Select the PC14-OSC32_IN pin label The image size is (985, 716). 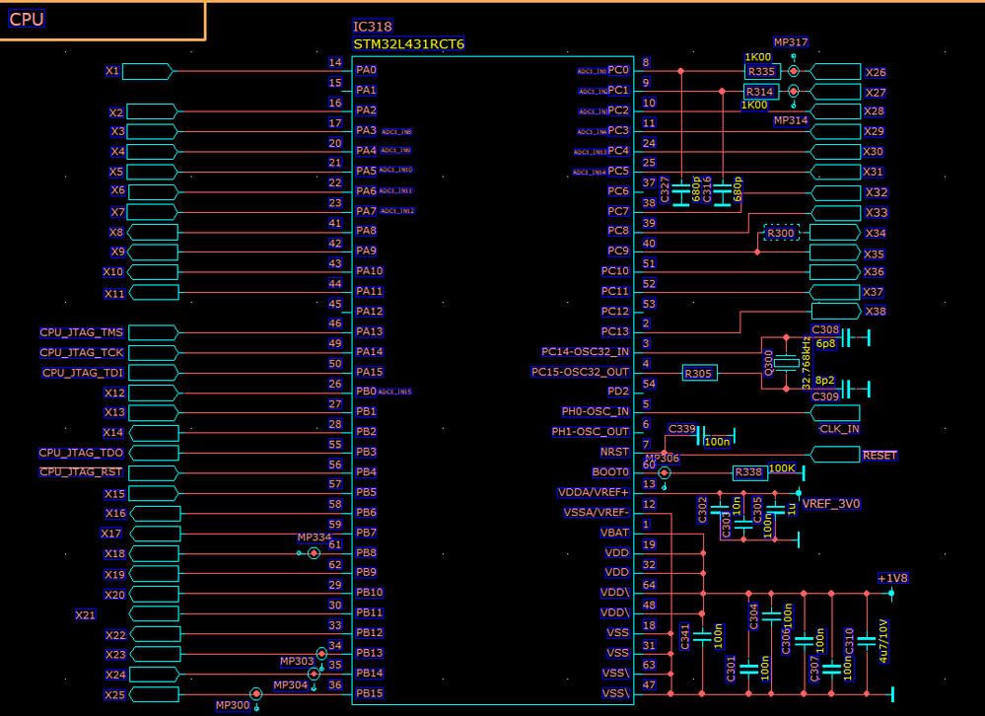coord(585,352)
